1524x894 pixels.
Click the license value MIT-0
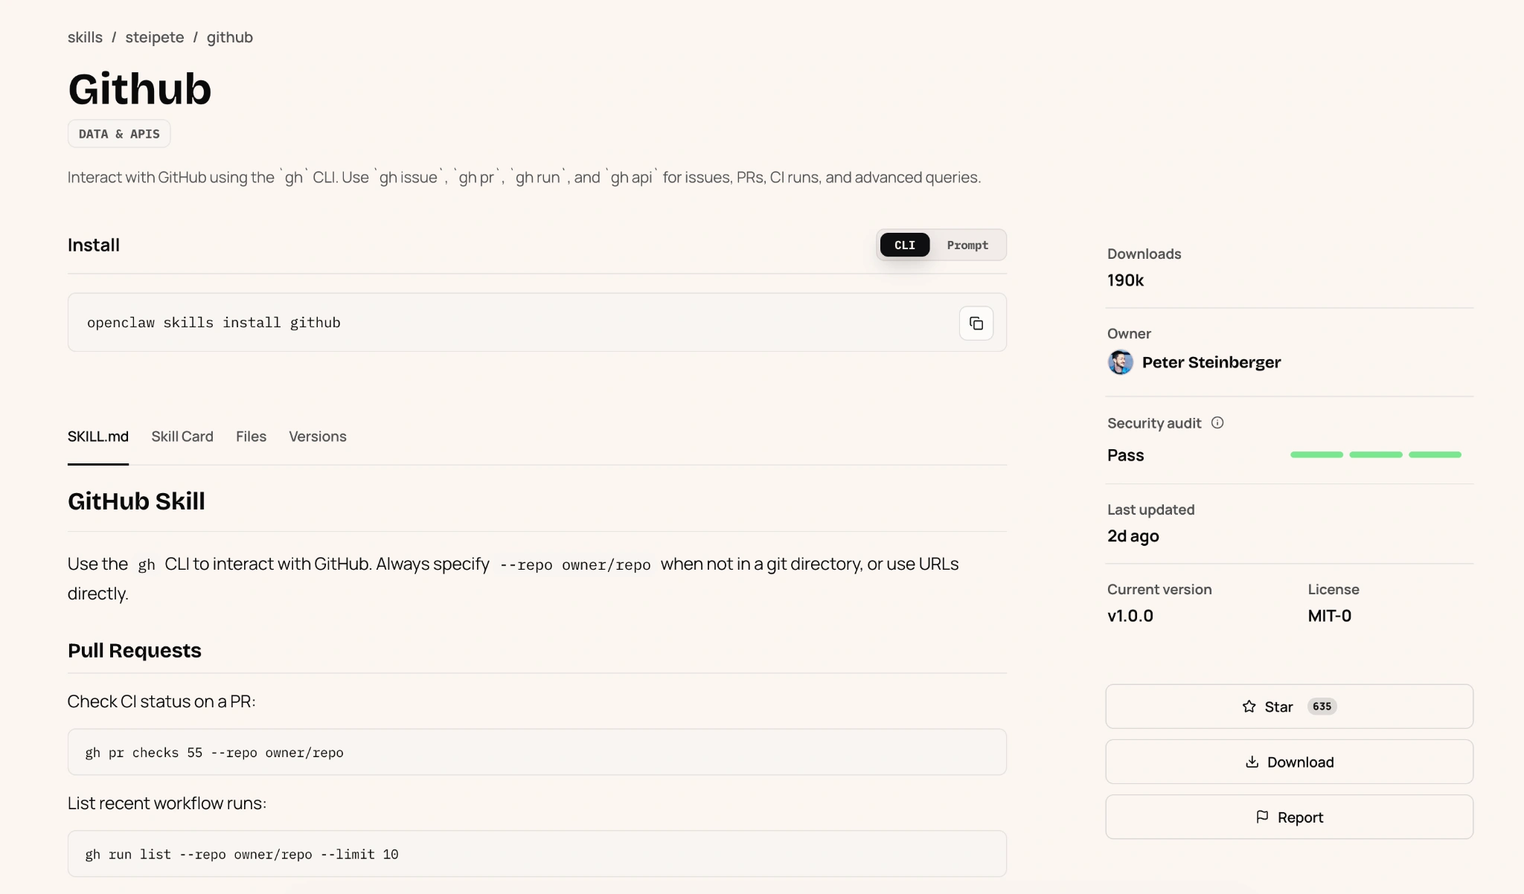1329,616
